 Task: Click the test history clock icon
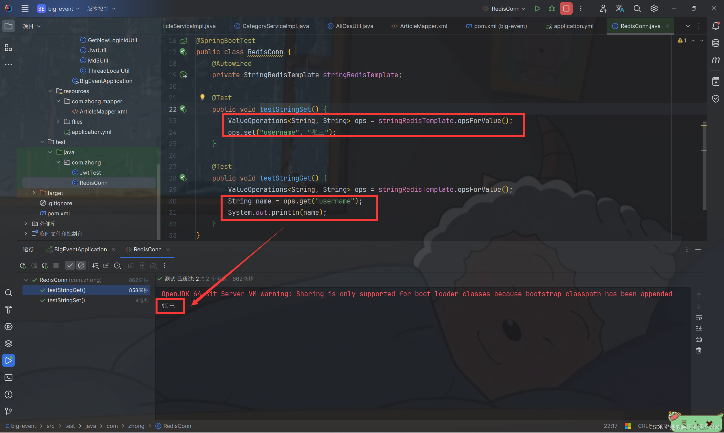coord(117,265)
